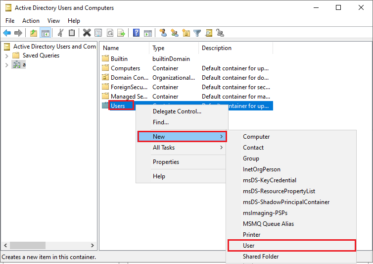Expand the Saved Queries tree node
Viewport: 373px width, 264px height.
[x=6, y=56]
